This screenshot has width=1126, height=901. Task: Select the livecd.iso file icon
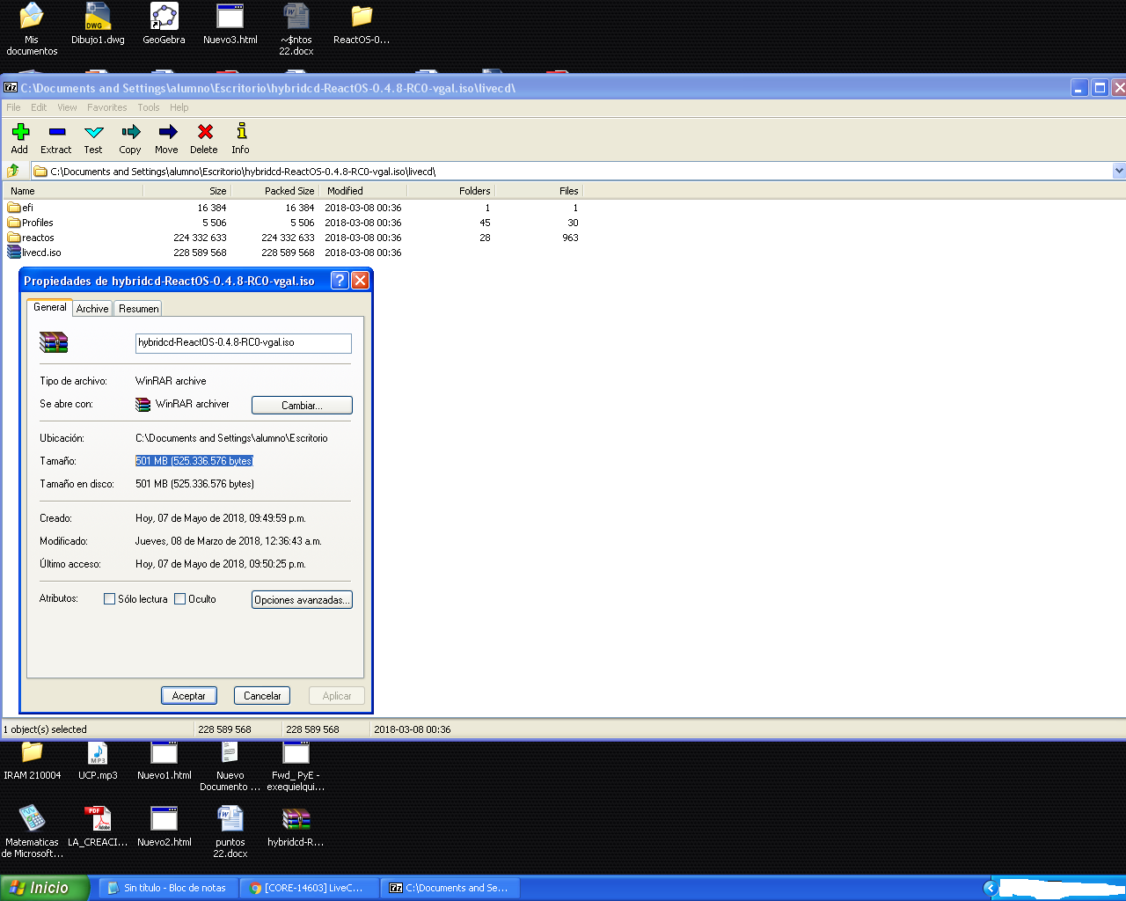point(14,253)
